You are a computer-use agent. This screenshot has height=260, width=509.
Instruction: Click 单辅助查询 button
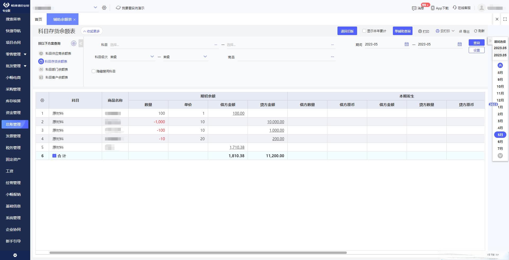click(402, 31)
